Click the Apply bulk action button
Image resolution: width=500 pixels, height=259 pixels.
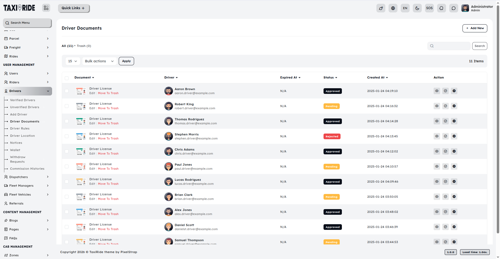pos(126,61)
